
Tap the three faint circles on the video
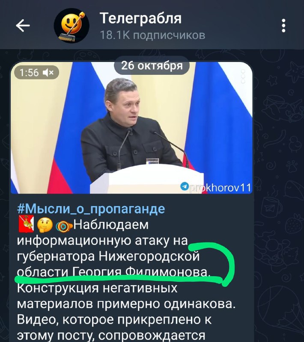[x=243, y=77]
